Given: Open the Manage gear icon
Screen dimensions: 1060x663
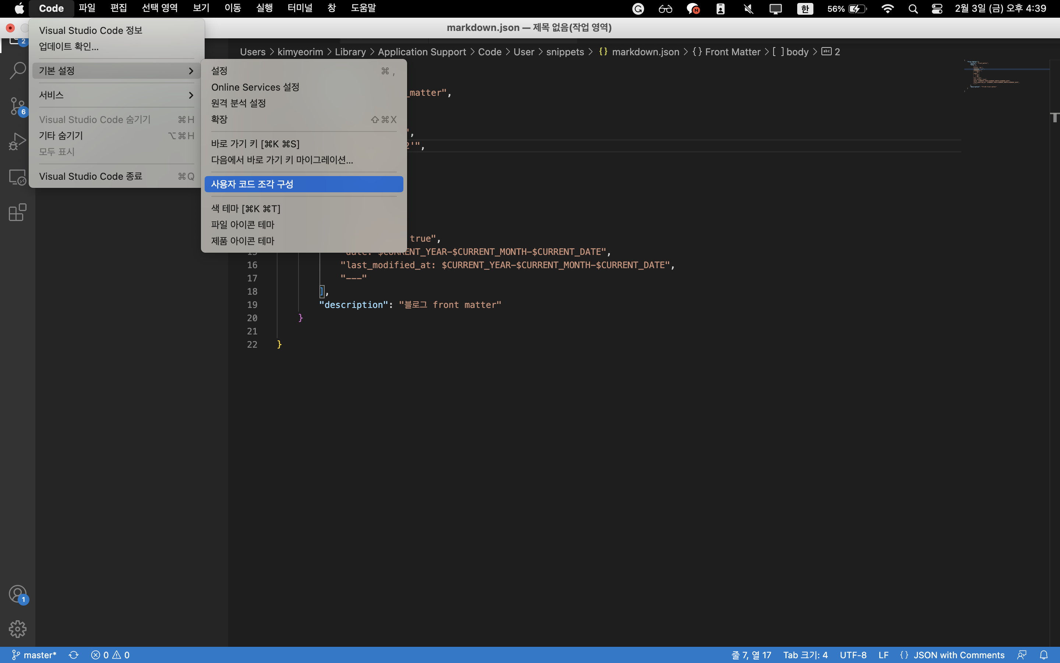Looking at the screenshot, I should [x=18, y=629].
